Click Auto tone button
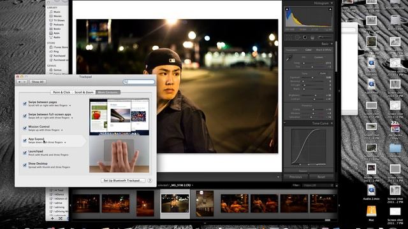The height and width of the screenshot is (229, 408). (323, 74)
